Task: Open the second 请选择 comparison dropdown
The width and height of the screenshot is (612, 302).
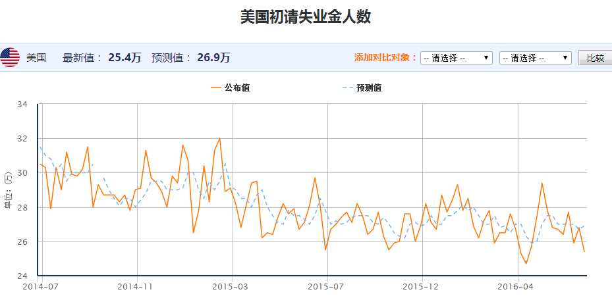Action: [x=536, y=58]
